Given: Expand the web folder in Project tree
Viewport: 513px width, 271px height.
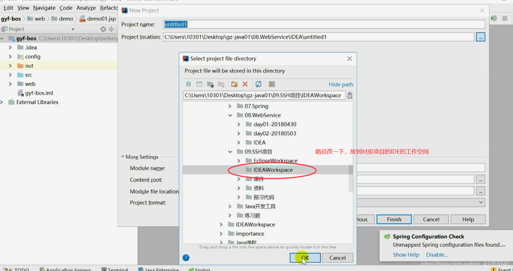Looking at the screenshot, I should click(10, 84).
